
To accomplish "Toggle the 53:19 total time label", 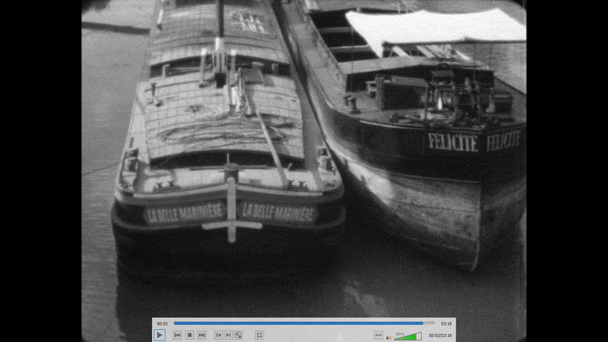I will pyautogui.click(x=446, y=324).
